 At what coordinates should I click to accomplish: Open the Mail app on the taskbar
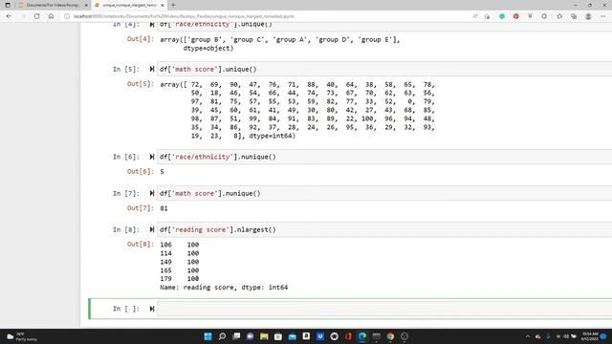pyautogui.click(x=293, y=336)
